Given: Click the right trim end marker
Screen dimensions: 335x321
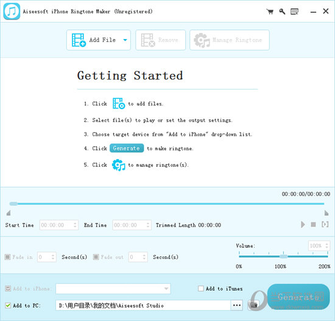Looking at the screenshot, I should click(326, 213).
